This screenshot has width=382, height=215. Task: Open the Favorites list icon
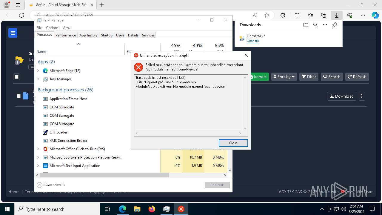point(310,15)
